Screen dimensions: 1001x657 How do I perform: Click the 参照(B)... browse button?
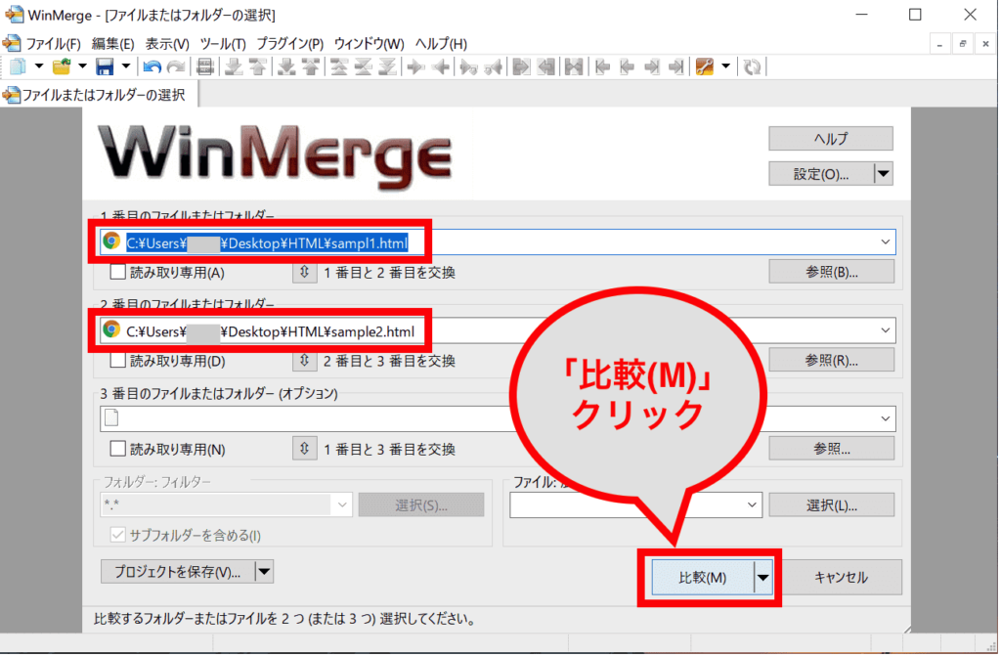coord(831,272)
